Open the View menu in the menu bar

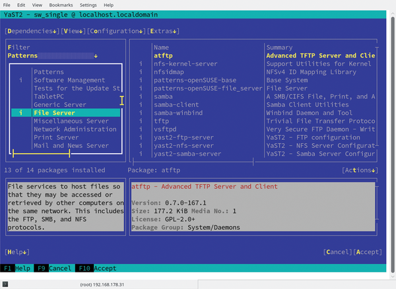37,5
